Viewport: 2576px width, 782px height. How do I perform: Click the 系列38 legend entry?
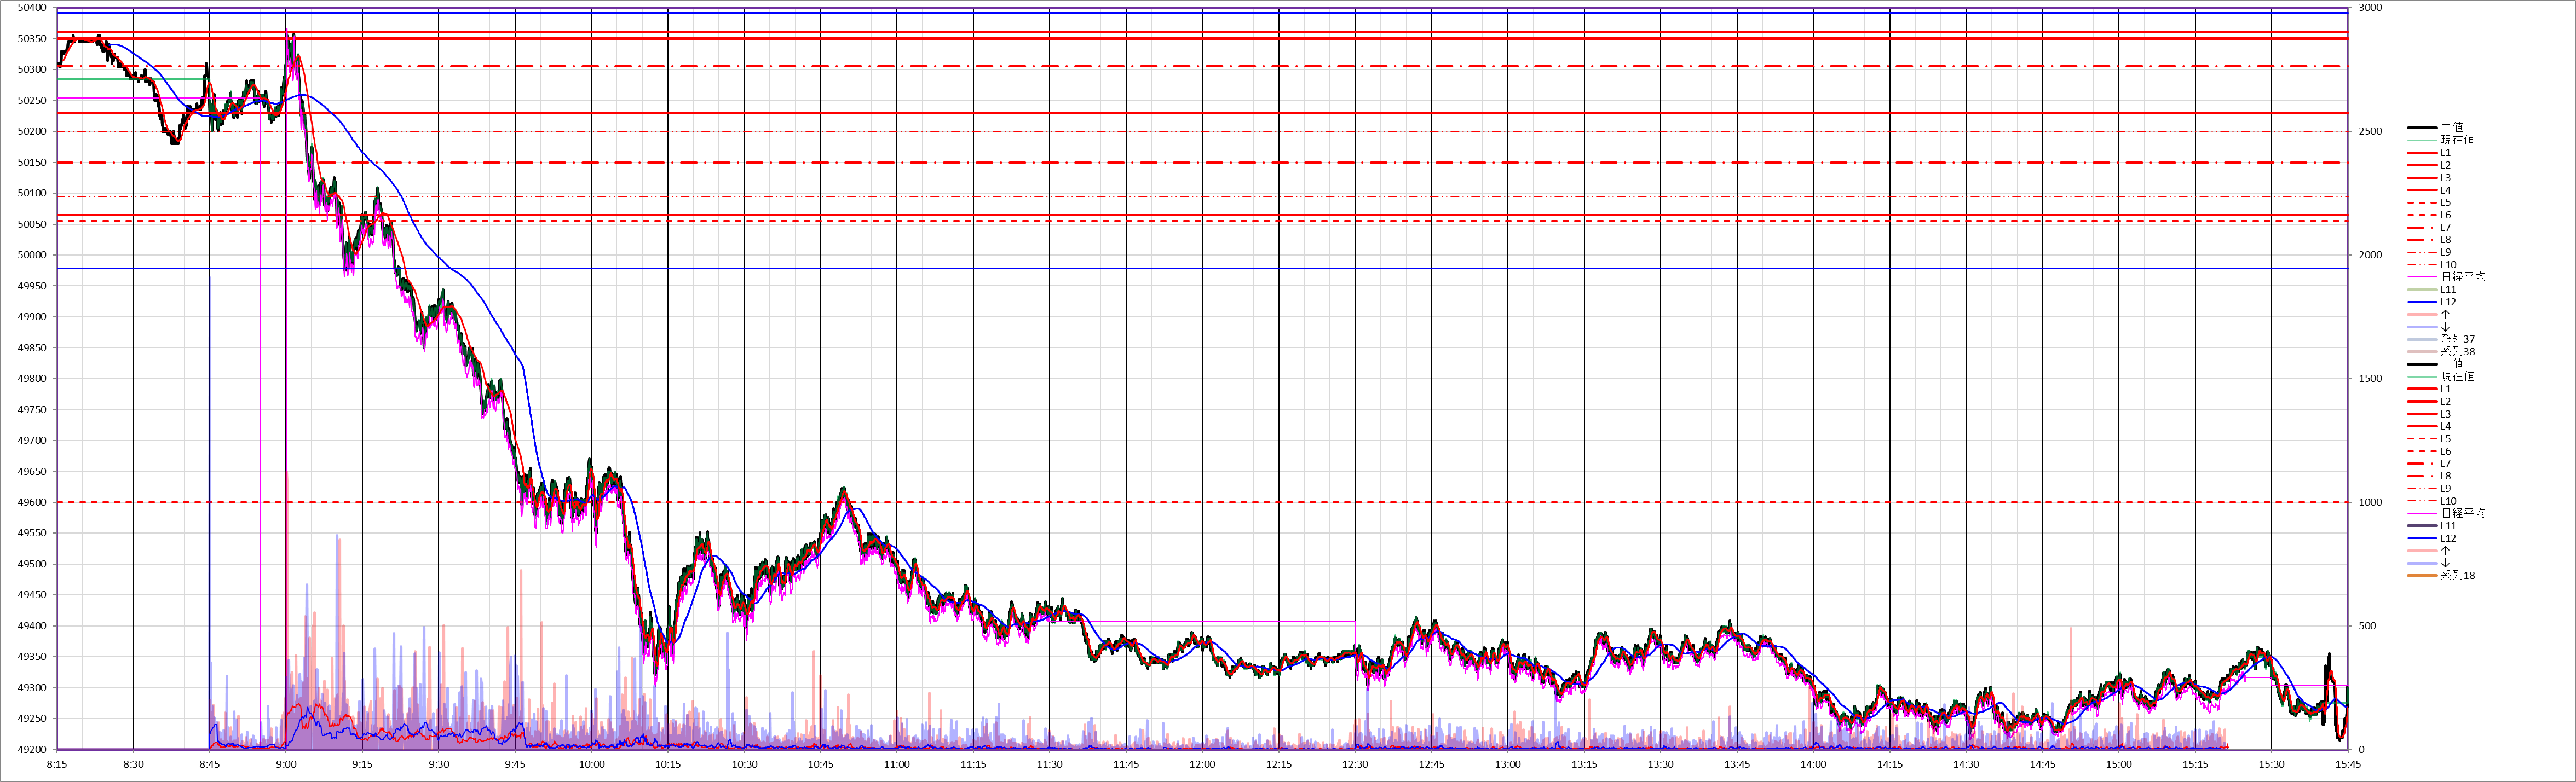pos(2457,352)
